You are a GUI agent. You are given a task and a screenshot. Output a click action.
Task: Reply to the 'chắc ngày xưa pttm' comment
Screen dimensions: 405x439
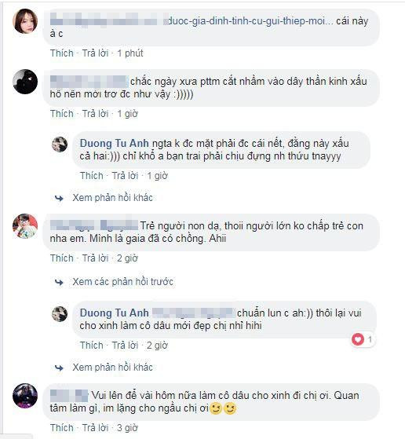pos(95,114)
